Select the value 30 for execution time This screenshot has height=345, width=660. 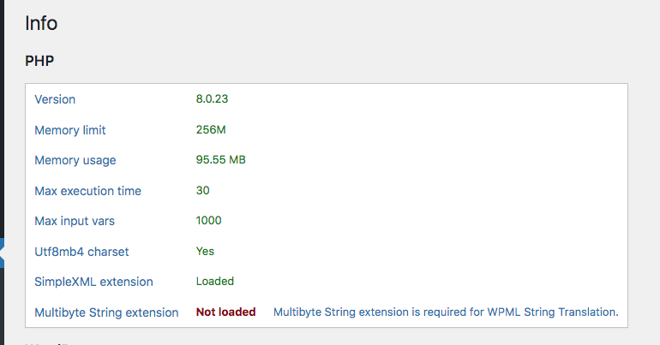(x=202, y=191)
